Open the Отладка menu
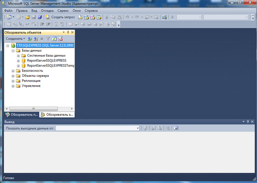Image resolution: width=257 pixels, height=183 pixels. [x=47, y=11]
